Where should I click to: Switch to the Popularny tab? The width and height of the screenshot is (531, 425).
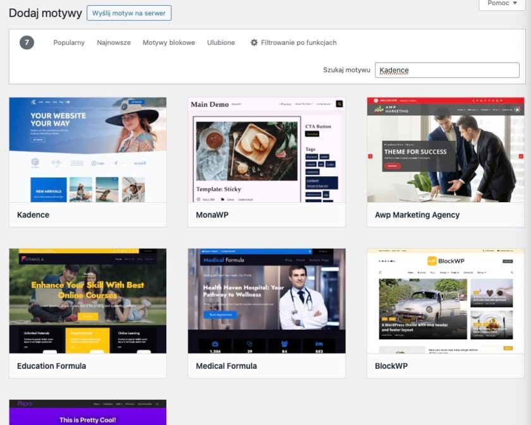[x=69, y=43]
